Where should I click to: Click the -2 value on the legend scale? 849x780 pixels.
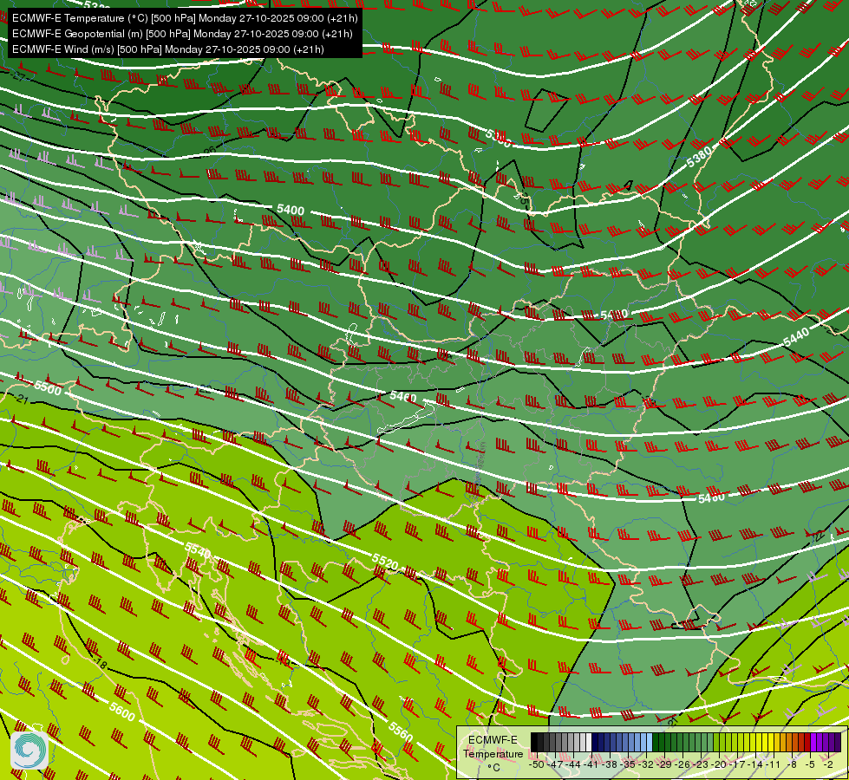[828, 764]
